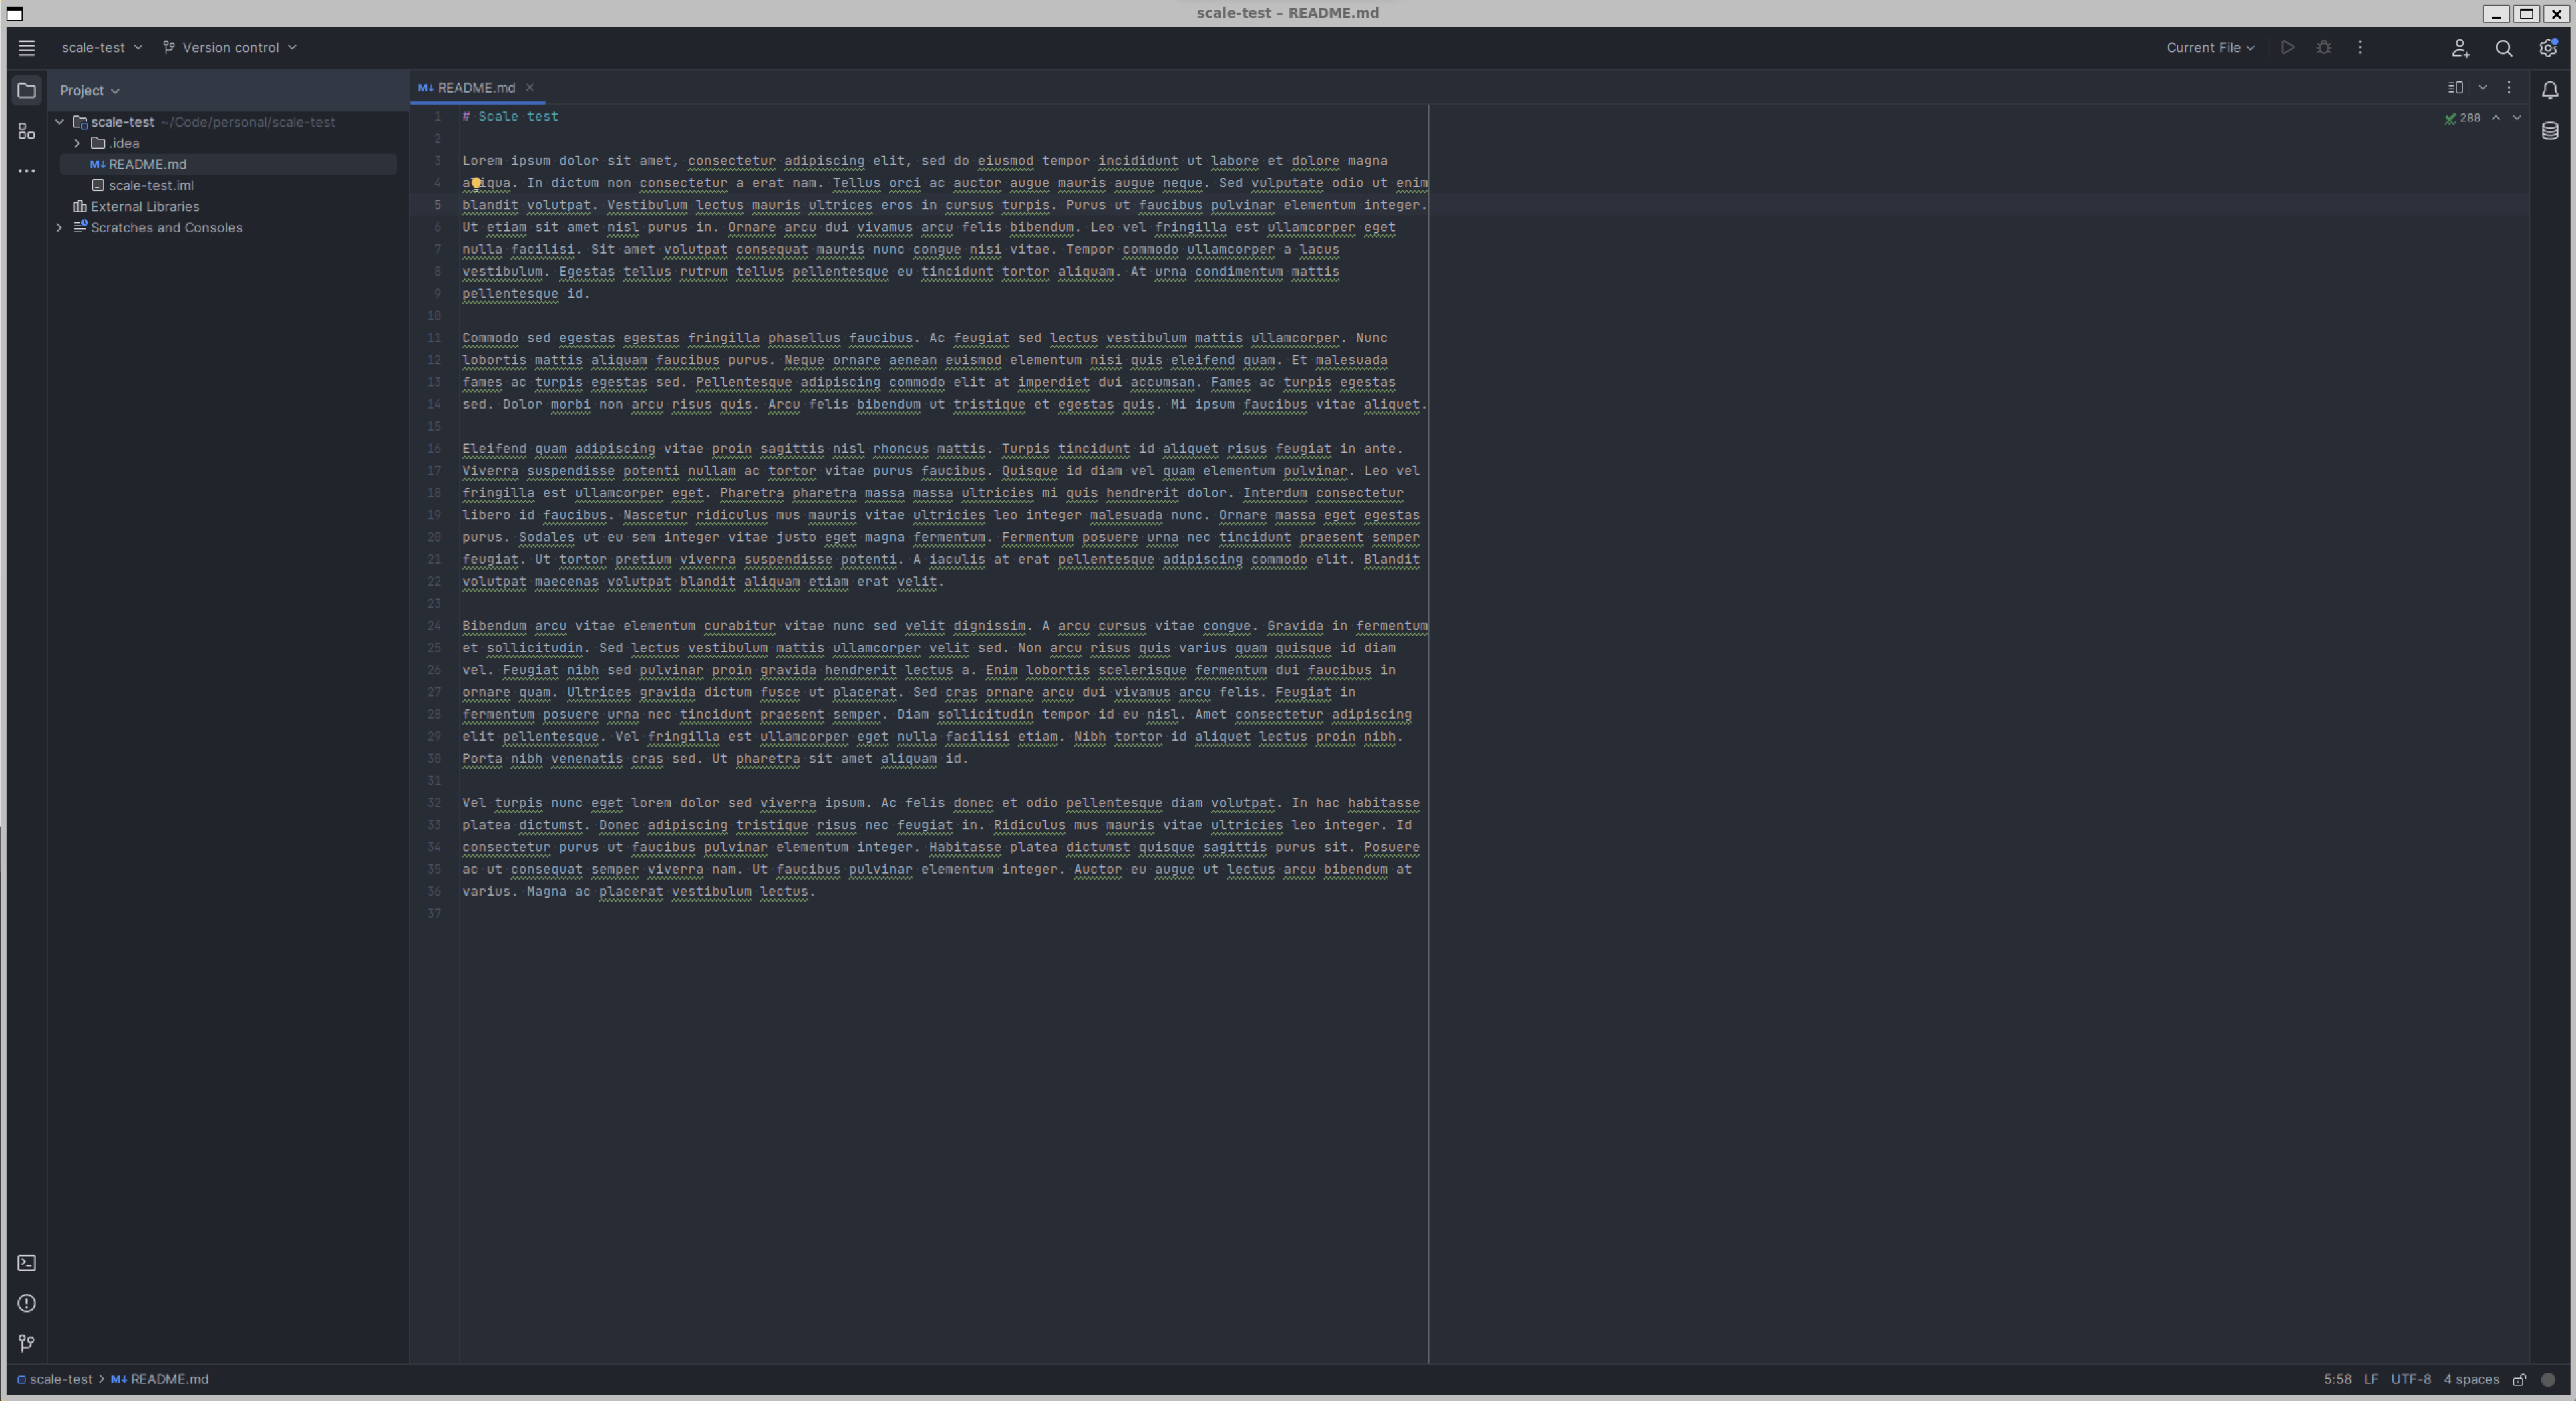Screen dimensions: 2576x1401
Task: Open the Git version control tool window
Action: tap(27, 1343)
